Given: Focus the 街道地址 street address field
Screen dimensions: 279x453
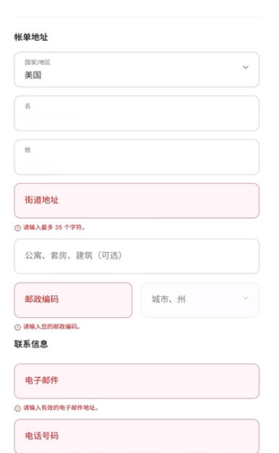Looking at the screenshot, I should click(137, 201).
